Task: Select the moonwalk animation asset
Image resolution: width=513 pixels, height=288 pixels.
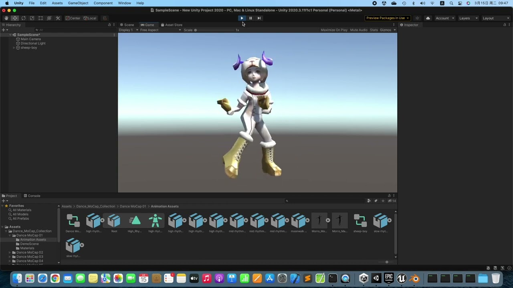Action: coord(299,223)
